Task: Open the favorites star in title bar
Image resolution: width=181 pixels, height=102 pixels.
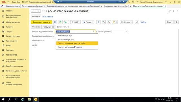Action: tap(137, 2)
